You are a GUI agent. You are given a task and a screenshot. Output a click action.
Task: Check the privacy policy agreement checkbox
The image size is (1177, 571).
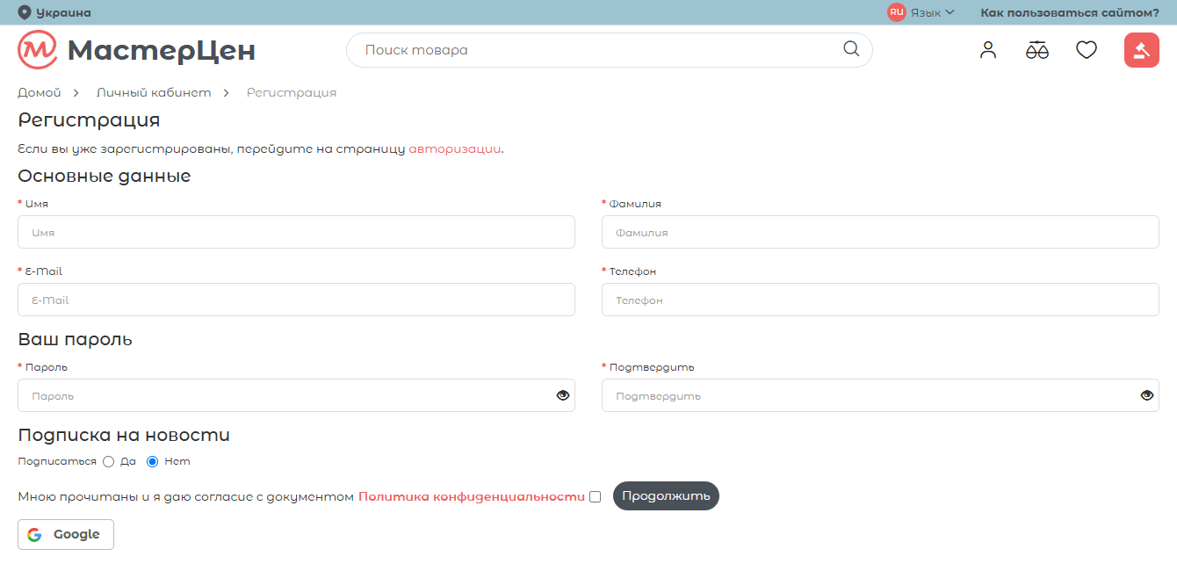click(x=595, y=496)
